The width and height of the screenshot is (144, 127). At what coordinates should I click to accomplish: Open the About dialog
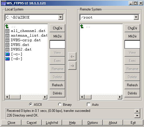pos(113,123)
